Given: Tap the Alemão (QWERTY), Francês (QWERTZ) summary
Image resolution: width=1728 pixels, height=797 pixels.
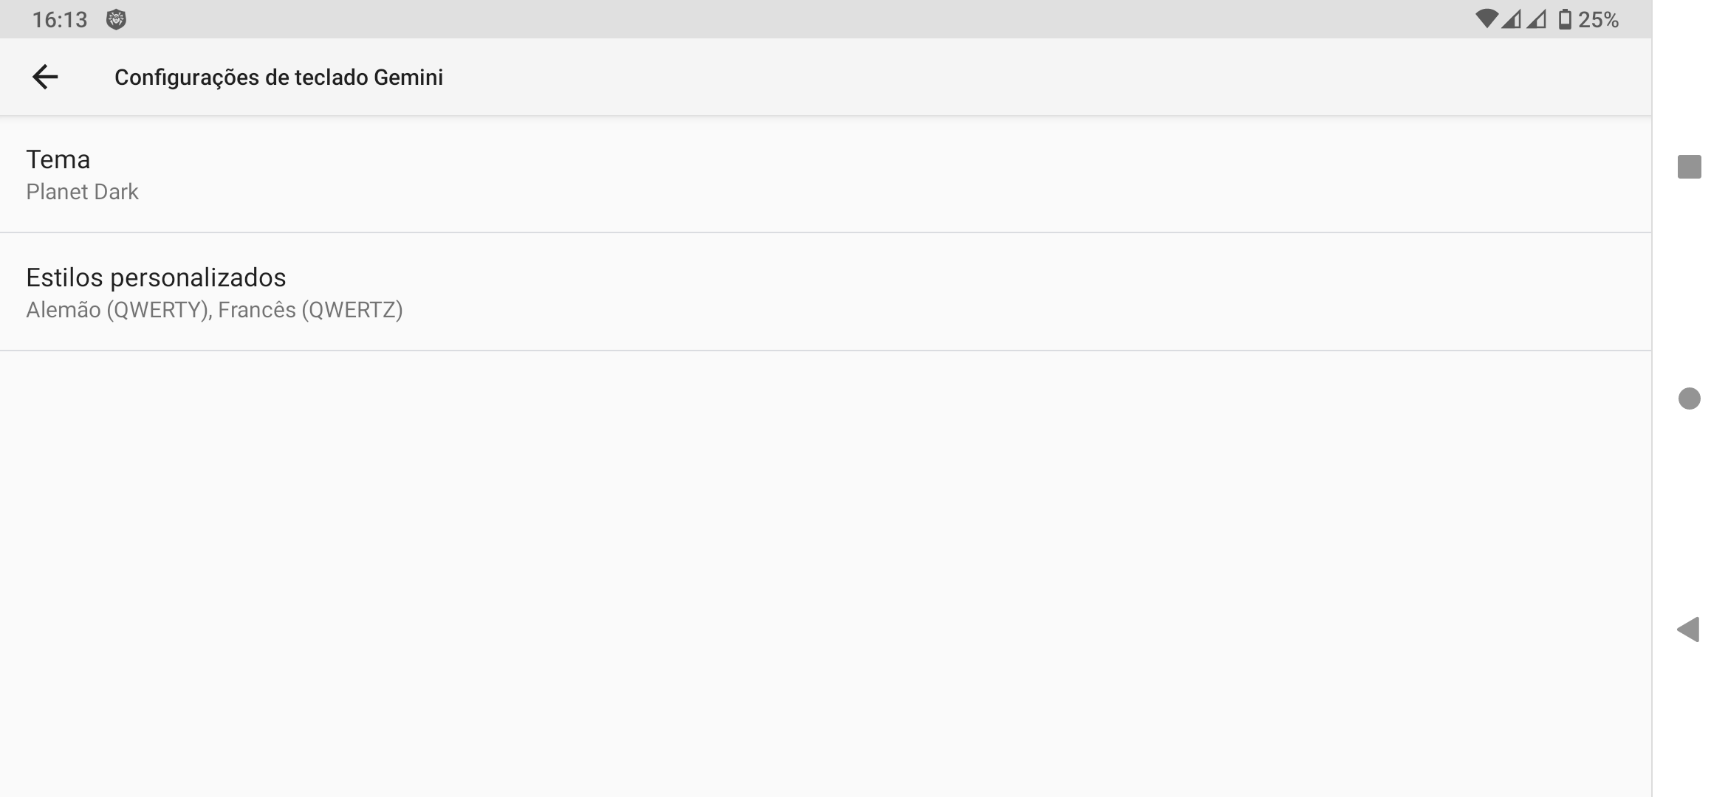Looking at the screenshot, I should tap(214, 310).
